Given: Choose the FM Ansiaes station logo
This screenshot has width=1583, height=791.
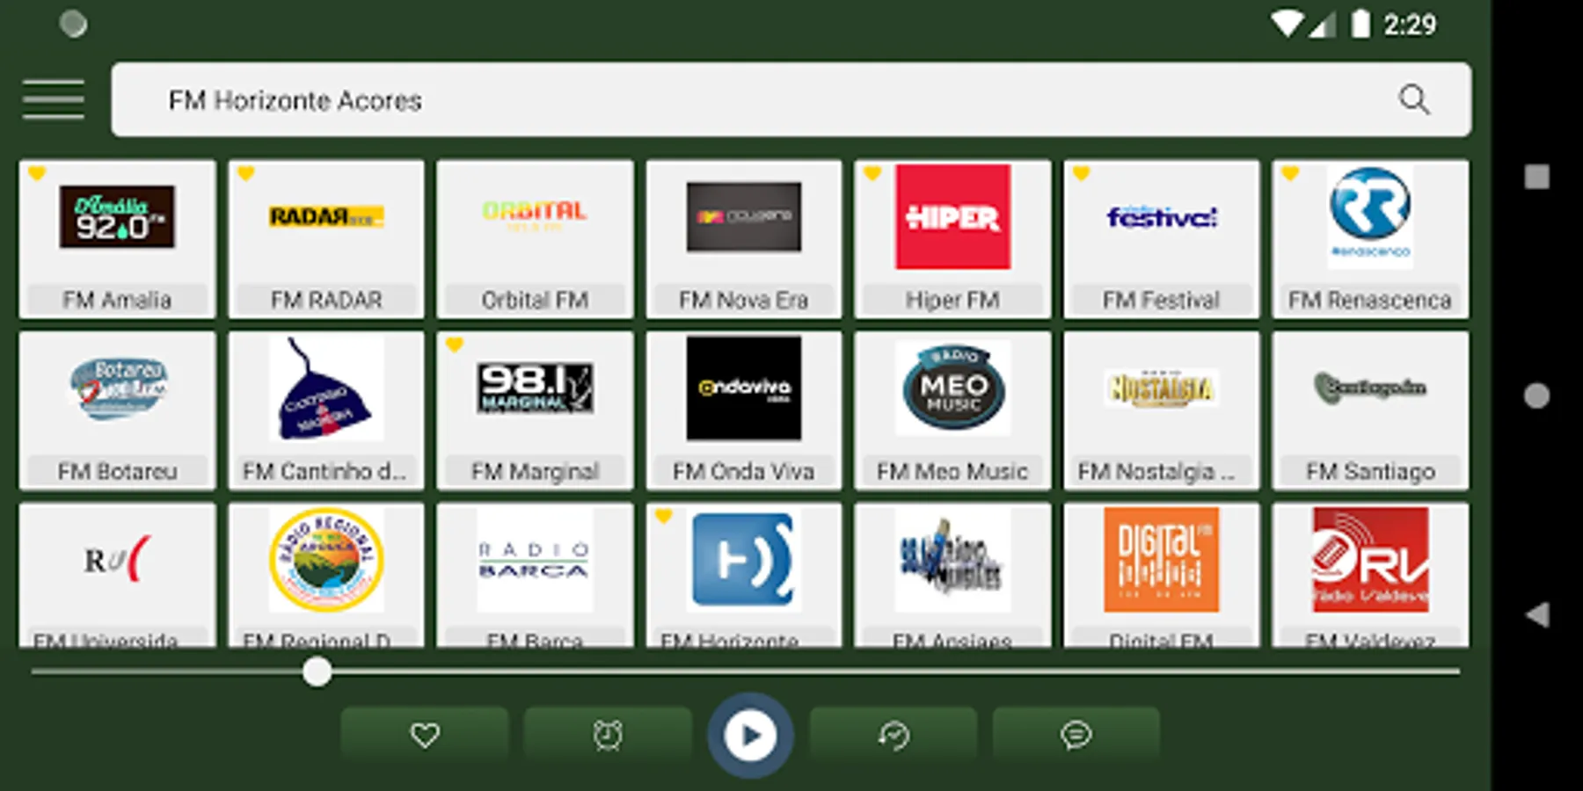Looking at the screenshot, I should pos(952,559).
